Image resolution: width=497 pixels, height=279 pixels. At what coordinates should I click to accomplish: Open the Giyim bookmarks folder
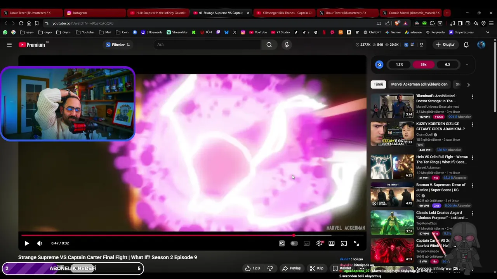click(x=63, y=32)
